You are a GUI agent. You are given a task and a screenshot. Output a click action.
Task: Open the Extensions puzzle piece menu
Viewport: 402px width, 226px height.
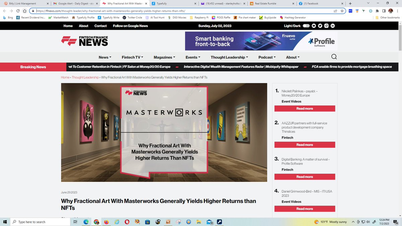tap(378, 11)
